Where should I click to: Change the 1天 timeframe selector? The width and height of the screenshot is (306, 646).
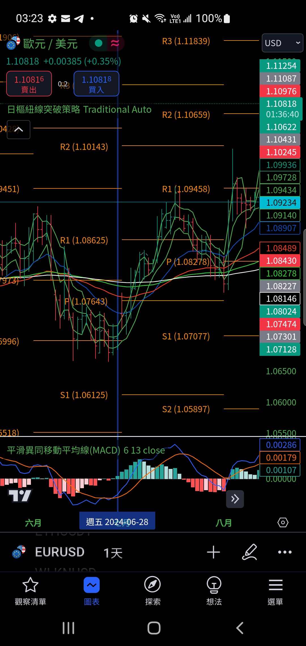point(113,552)
